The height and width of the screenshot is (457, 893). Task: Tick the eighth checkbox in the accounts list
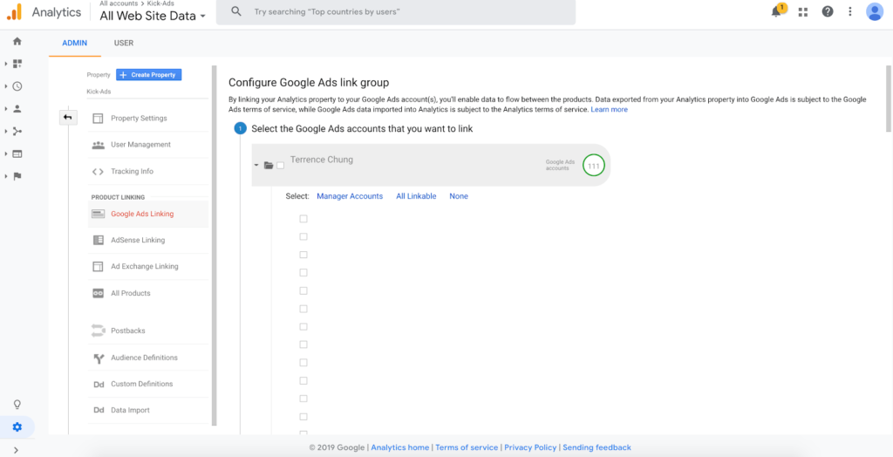point(303,344)
